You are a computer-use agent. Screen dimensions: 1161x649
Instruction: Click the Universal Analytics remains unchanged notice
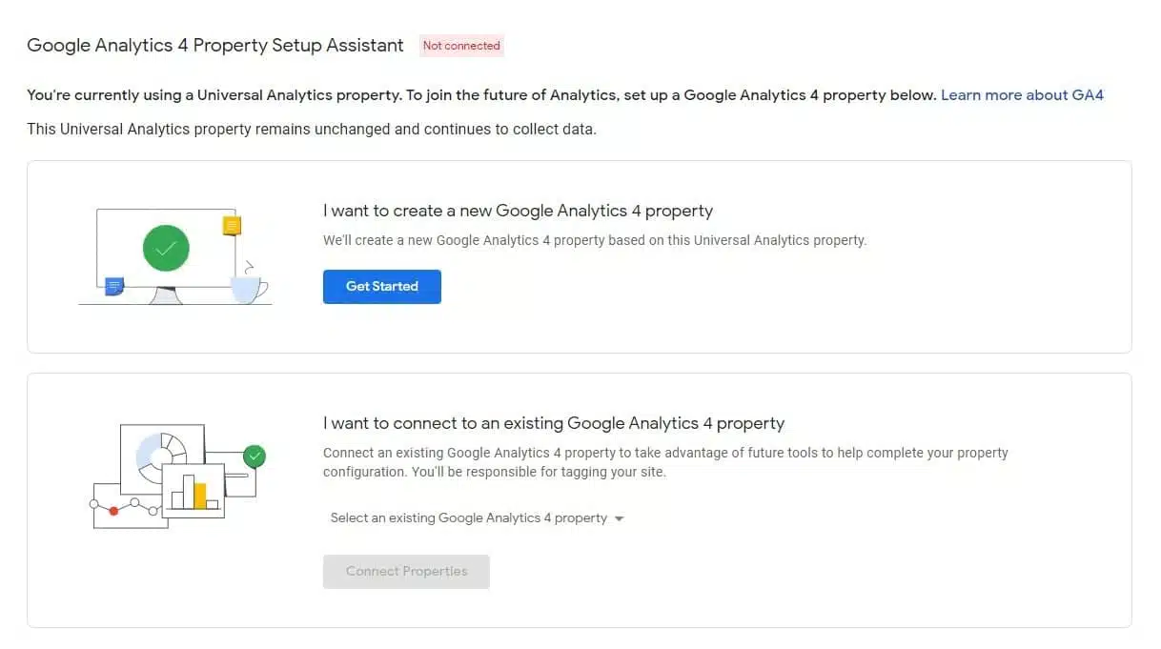[x=311, y=129]
